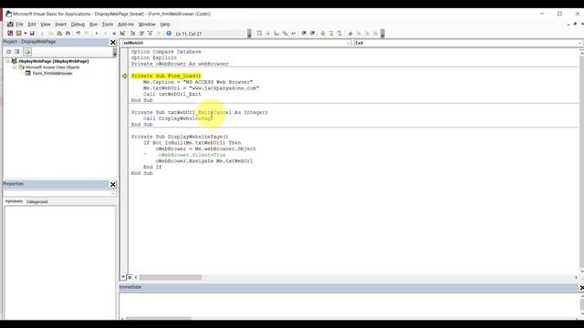Click the Uncomment Block icon
The height and width of the screenshot is (328, 584).
click(x=339, y=34)
